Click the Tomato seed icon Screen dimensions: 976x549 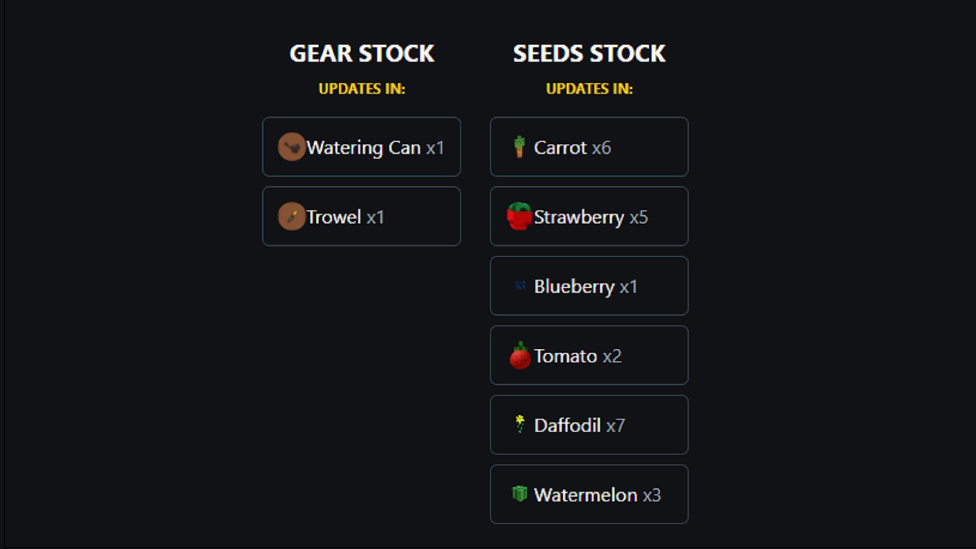click(x=520, y=355)
